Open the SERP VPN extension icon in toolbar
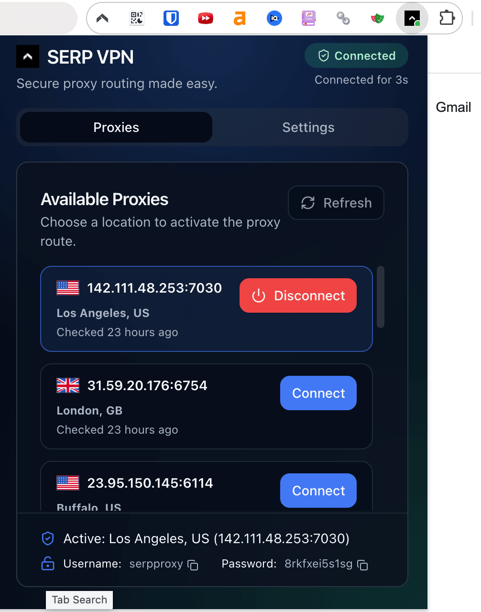 point(412,18)
